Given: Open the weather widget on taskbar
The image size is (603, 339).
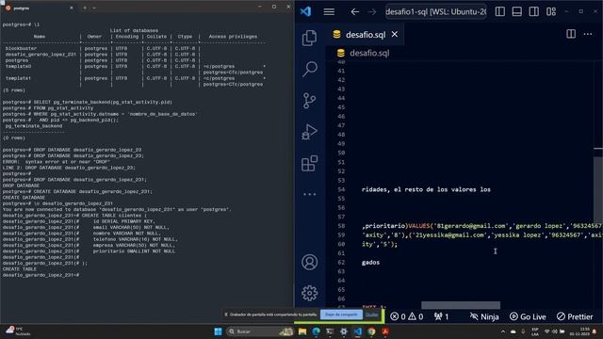Looking at the screenshot, I should click(17, 331).
